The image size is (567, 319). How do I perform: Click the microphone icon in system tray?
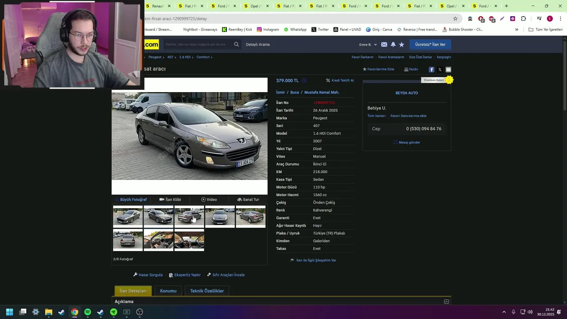pos(513,312)
